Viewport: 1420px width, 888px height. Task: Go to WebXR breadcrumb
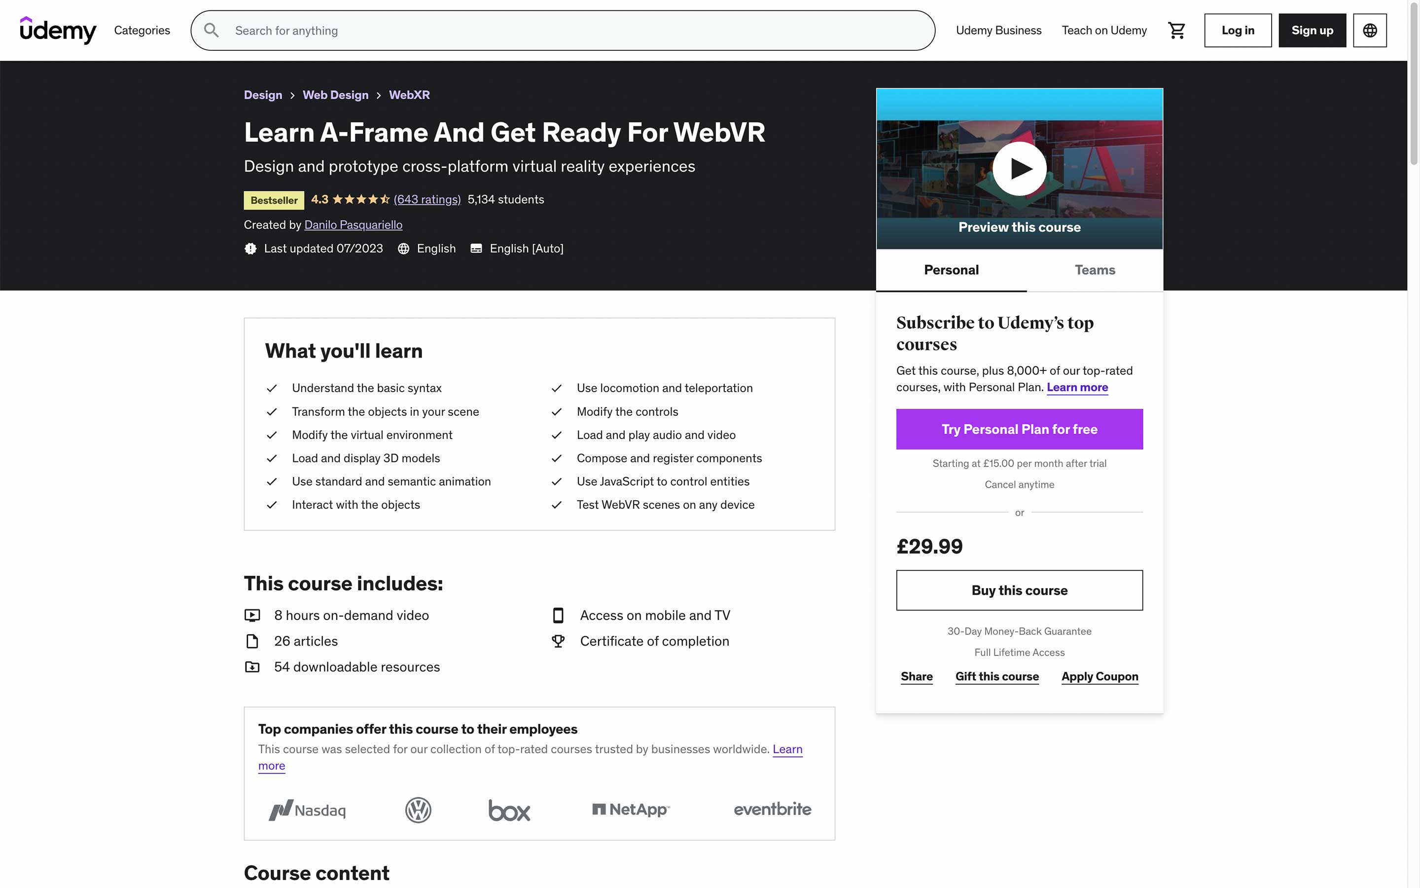click(x=409, y=95)
